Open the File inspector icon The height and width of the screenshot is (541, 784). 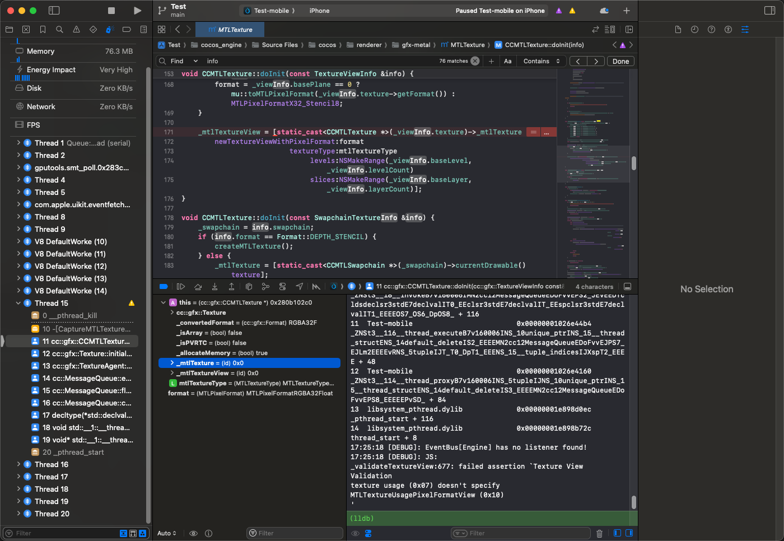[x=678, y=30]
